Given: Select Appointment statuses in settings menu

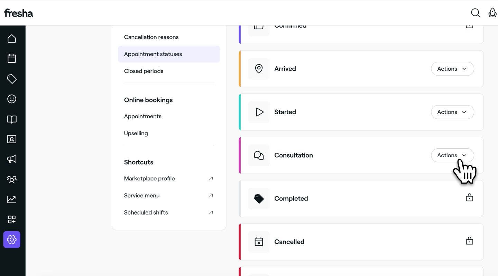Looking at the screenshot, I should [169, 54].
